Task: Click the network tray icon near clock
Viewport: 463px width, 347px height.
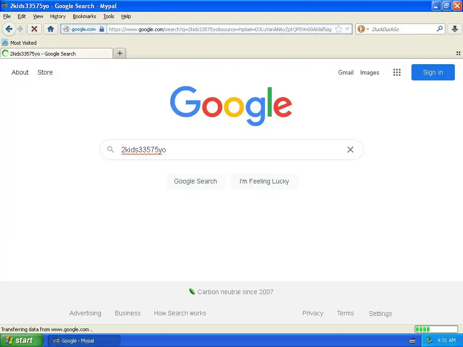Action: 429,341
